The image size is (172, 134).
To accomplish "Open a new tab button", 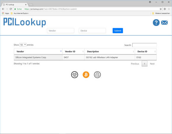I will pyautogui.click(x=31, y=5).
